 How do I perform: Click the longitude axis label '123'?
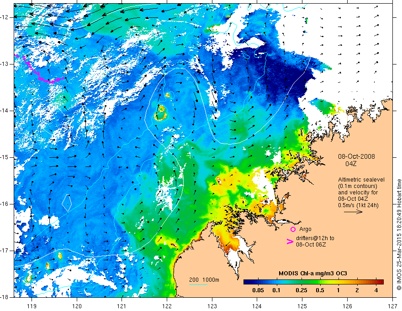[x=212, y=306]
